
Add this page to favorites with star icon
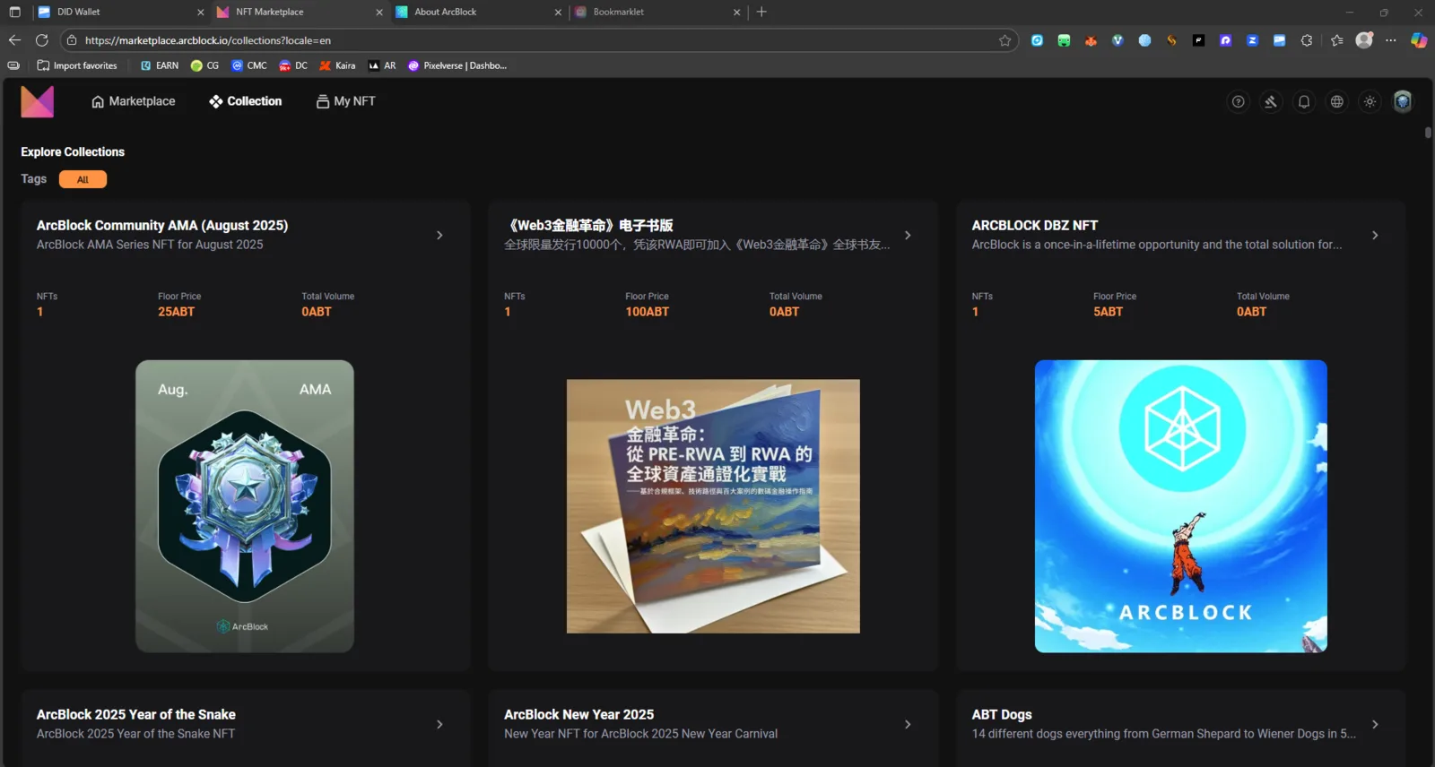[1004, 40]
